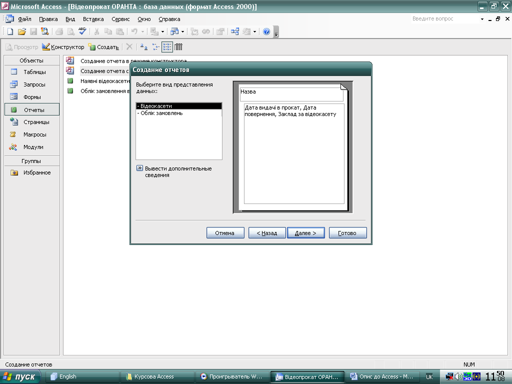Open the Windows пуск Start button
This screenshot has height=384, width=512.
click(x=20, y=376)
